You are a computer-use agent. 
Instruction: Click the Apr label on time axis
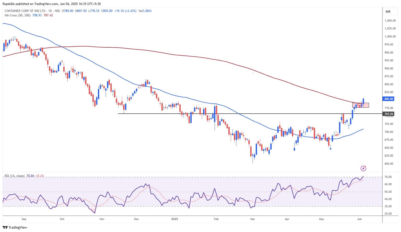(287, 219)
